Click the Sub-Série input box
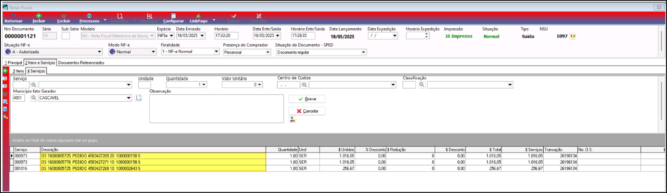 66,36
